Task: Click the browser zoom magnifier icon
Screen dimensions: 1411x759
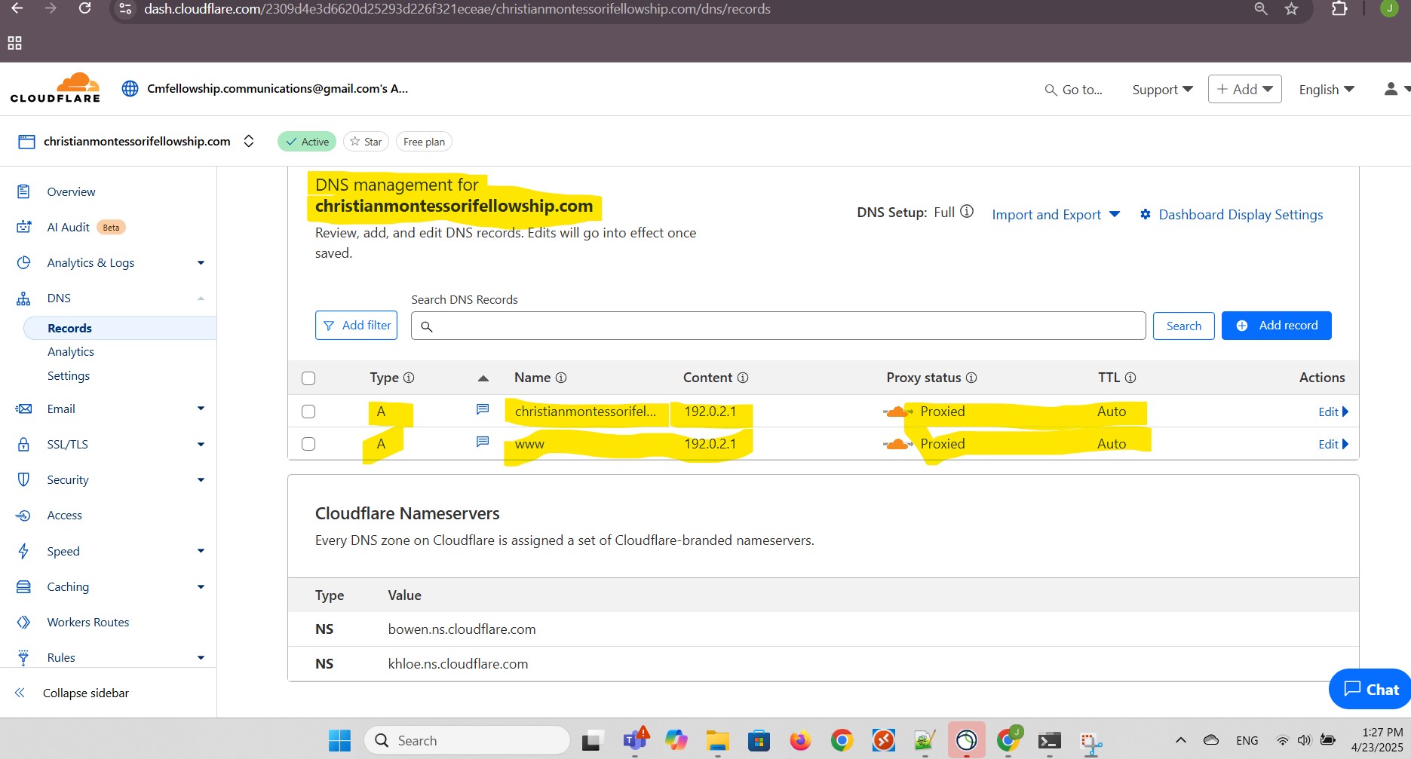Action: (x=1260, y=9)
